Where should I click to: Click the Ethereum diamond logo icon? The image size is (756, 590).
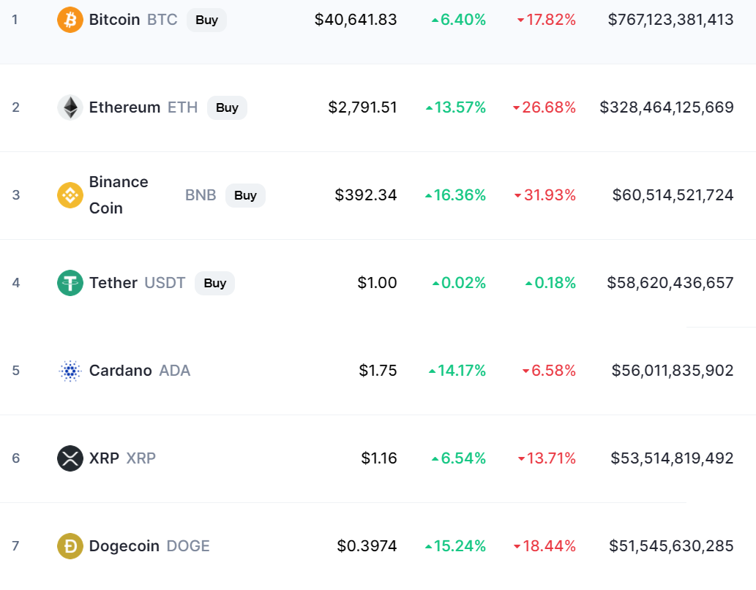pos(70,107)
